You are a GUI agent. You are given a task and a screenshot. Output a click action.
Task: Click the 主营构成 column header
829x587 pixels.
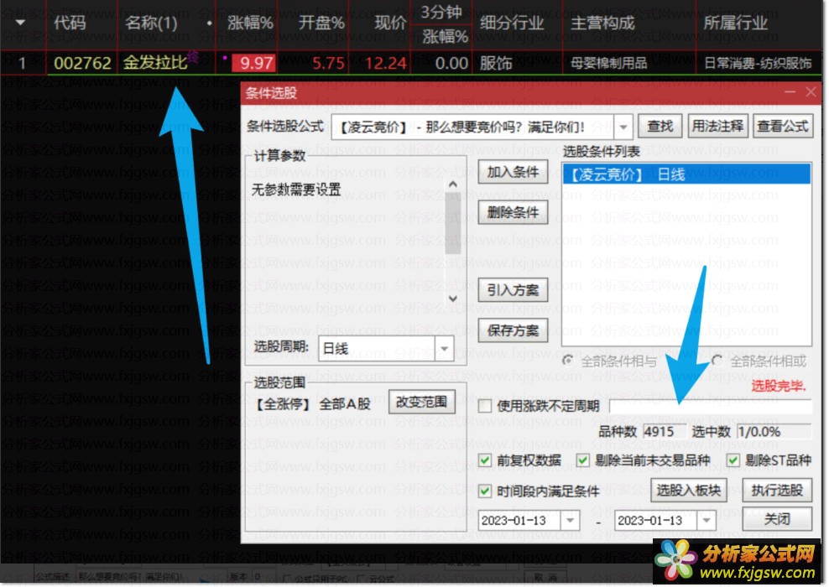click(602, 23)
